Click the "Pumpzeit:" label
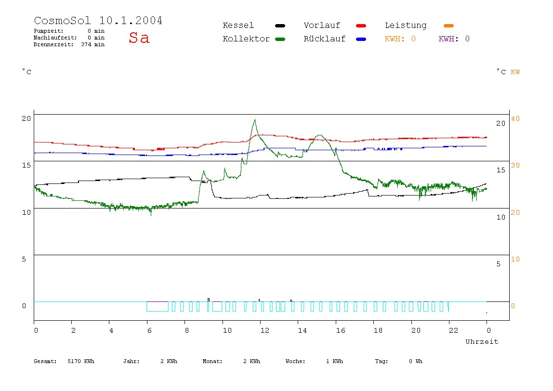Screen dimensions: 553x391 click(49, 31)
